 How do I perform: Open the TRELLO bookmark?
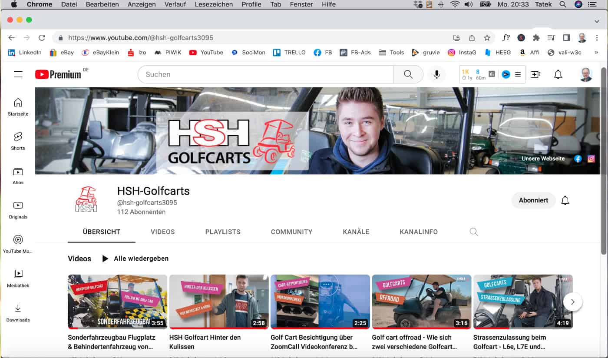coord(289,53)
